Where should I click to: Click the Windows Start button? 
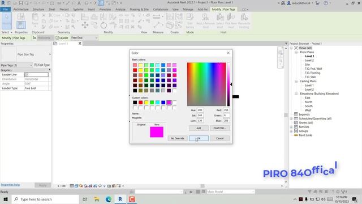tap(6, 199)
